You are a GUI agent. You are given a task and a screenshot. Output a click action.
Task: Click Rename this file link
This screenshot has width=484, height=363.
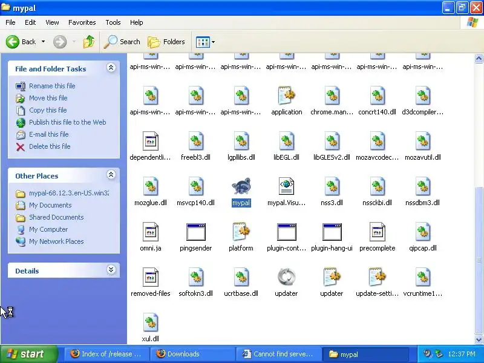tap(52, 86)
